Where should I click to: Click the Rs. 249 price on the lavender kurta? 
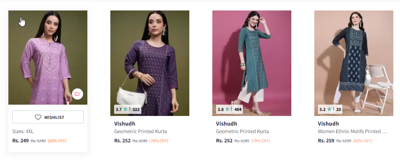click(20, 141)
